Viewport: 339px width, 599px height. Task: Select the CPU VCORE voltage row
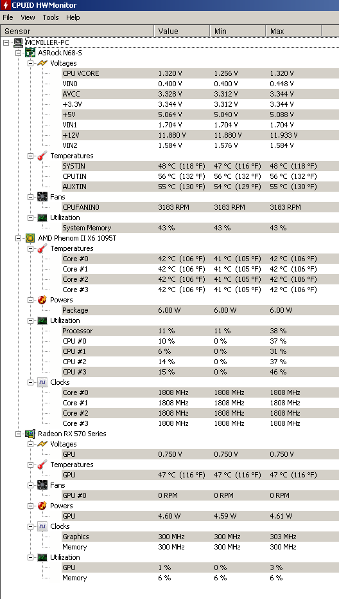click(x=200, y=73)
